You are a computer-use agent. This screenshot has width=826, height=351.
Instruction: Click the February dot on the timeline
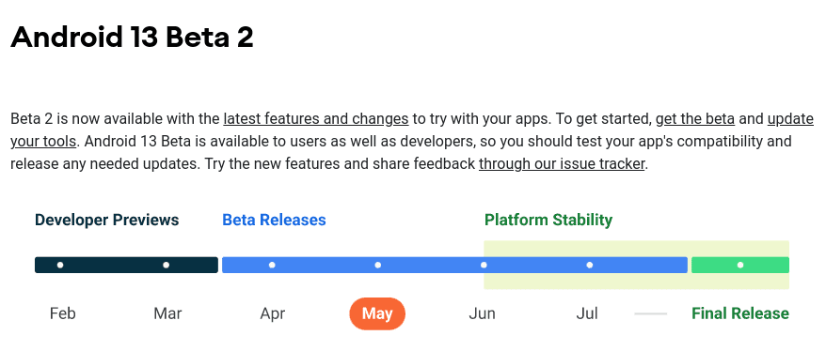tap(60, 265)
